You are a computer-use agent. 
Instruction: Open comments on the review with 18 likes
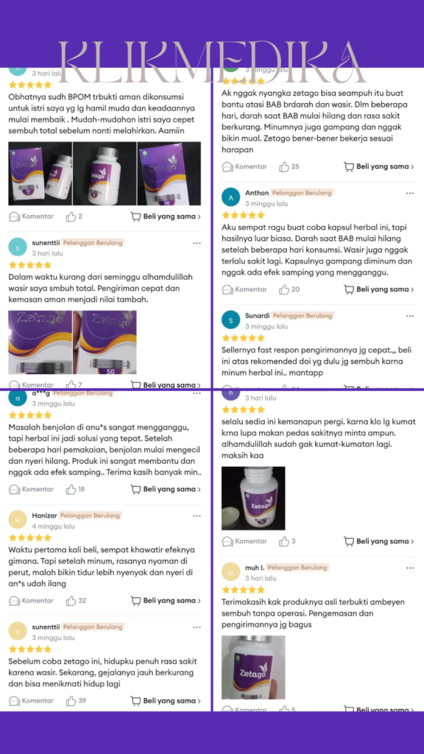pos(15,490)
